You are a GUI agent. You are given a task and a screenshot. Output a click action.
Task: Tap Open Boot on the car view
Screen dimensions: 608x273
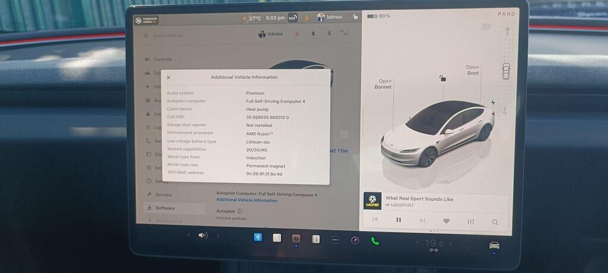[x=472, y=70]
